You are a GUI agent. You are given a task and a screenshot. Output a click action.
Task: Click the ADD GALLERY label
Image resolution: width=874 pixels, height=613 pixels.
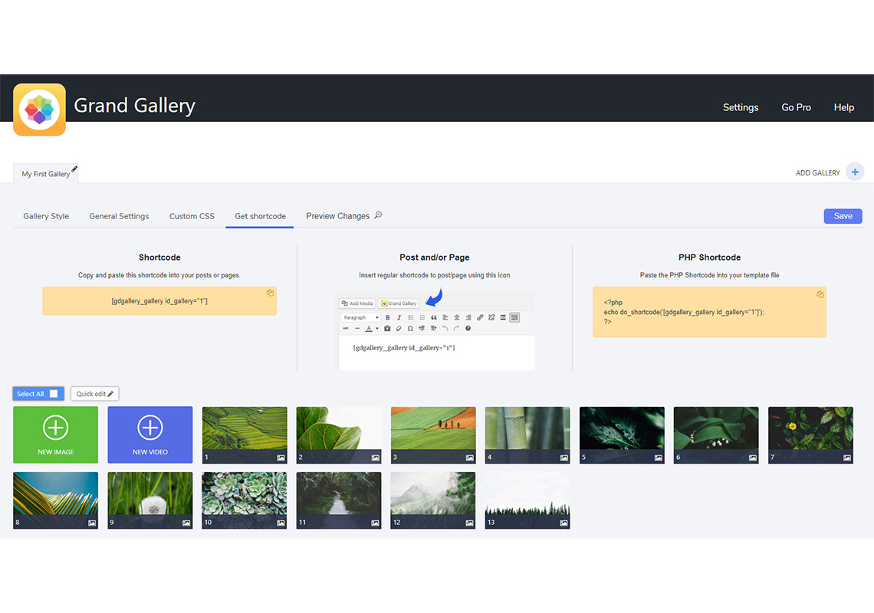[817, 172]
